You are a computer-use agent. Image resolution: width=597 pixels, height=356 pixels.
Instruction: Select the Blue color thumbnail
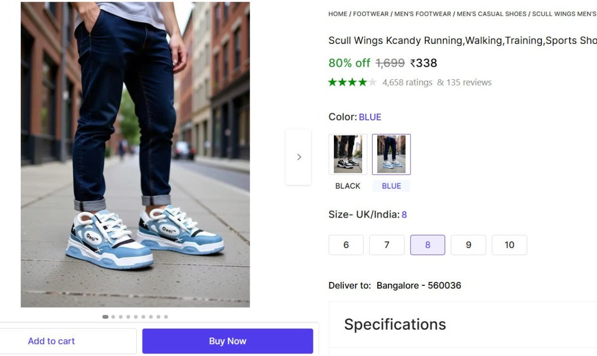point(391,154)
